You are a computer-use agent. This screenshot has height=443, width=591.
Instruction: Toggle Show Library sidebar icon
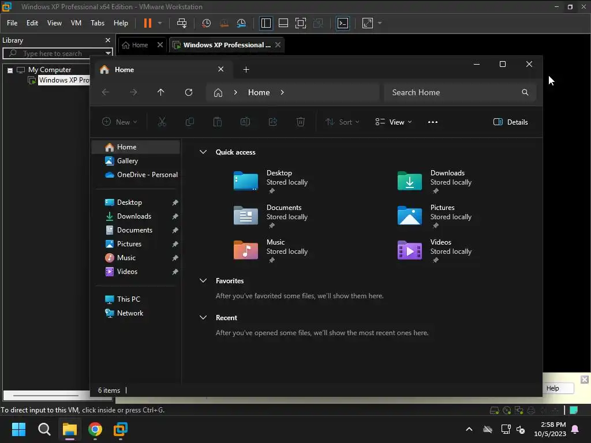(x=265, y=23)
